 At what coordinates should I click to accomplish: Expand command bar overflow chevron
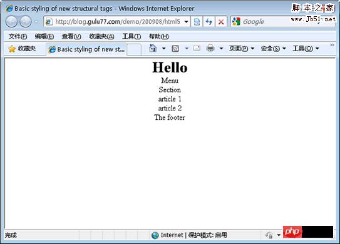[332, 45]
